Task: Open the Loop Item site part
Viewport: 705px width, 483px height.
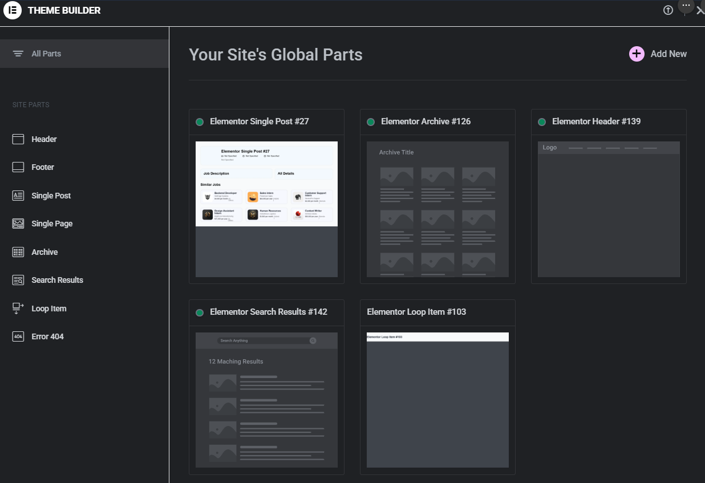Action: [x=49, y=309]
